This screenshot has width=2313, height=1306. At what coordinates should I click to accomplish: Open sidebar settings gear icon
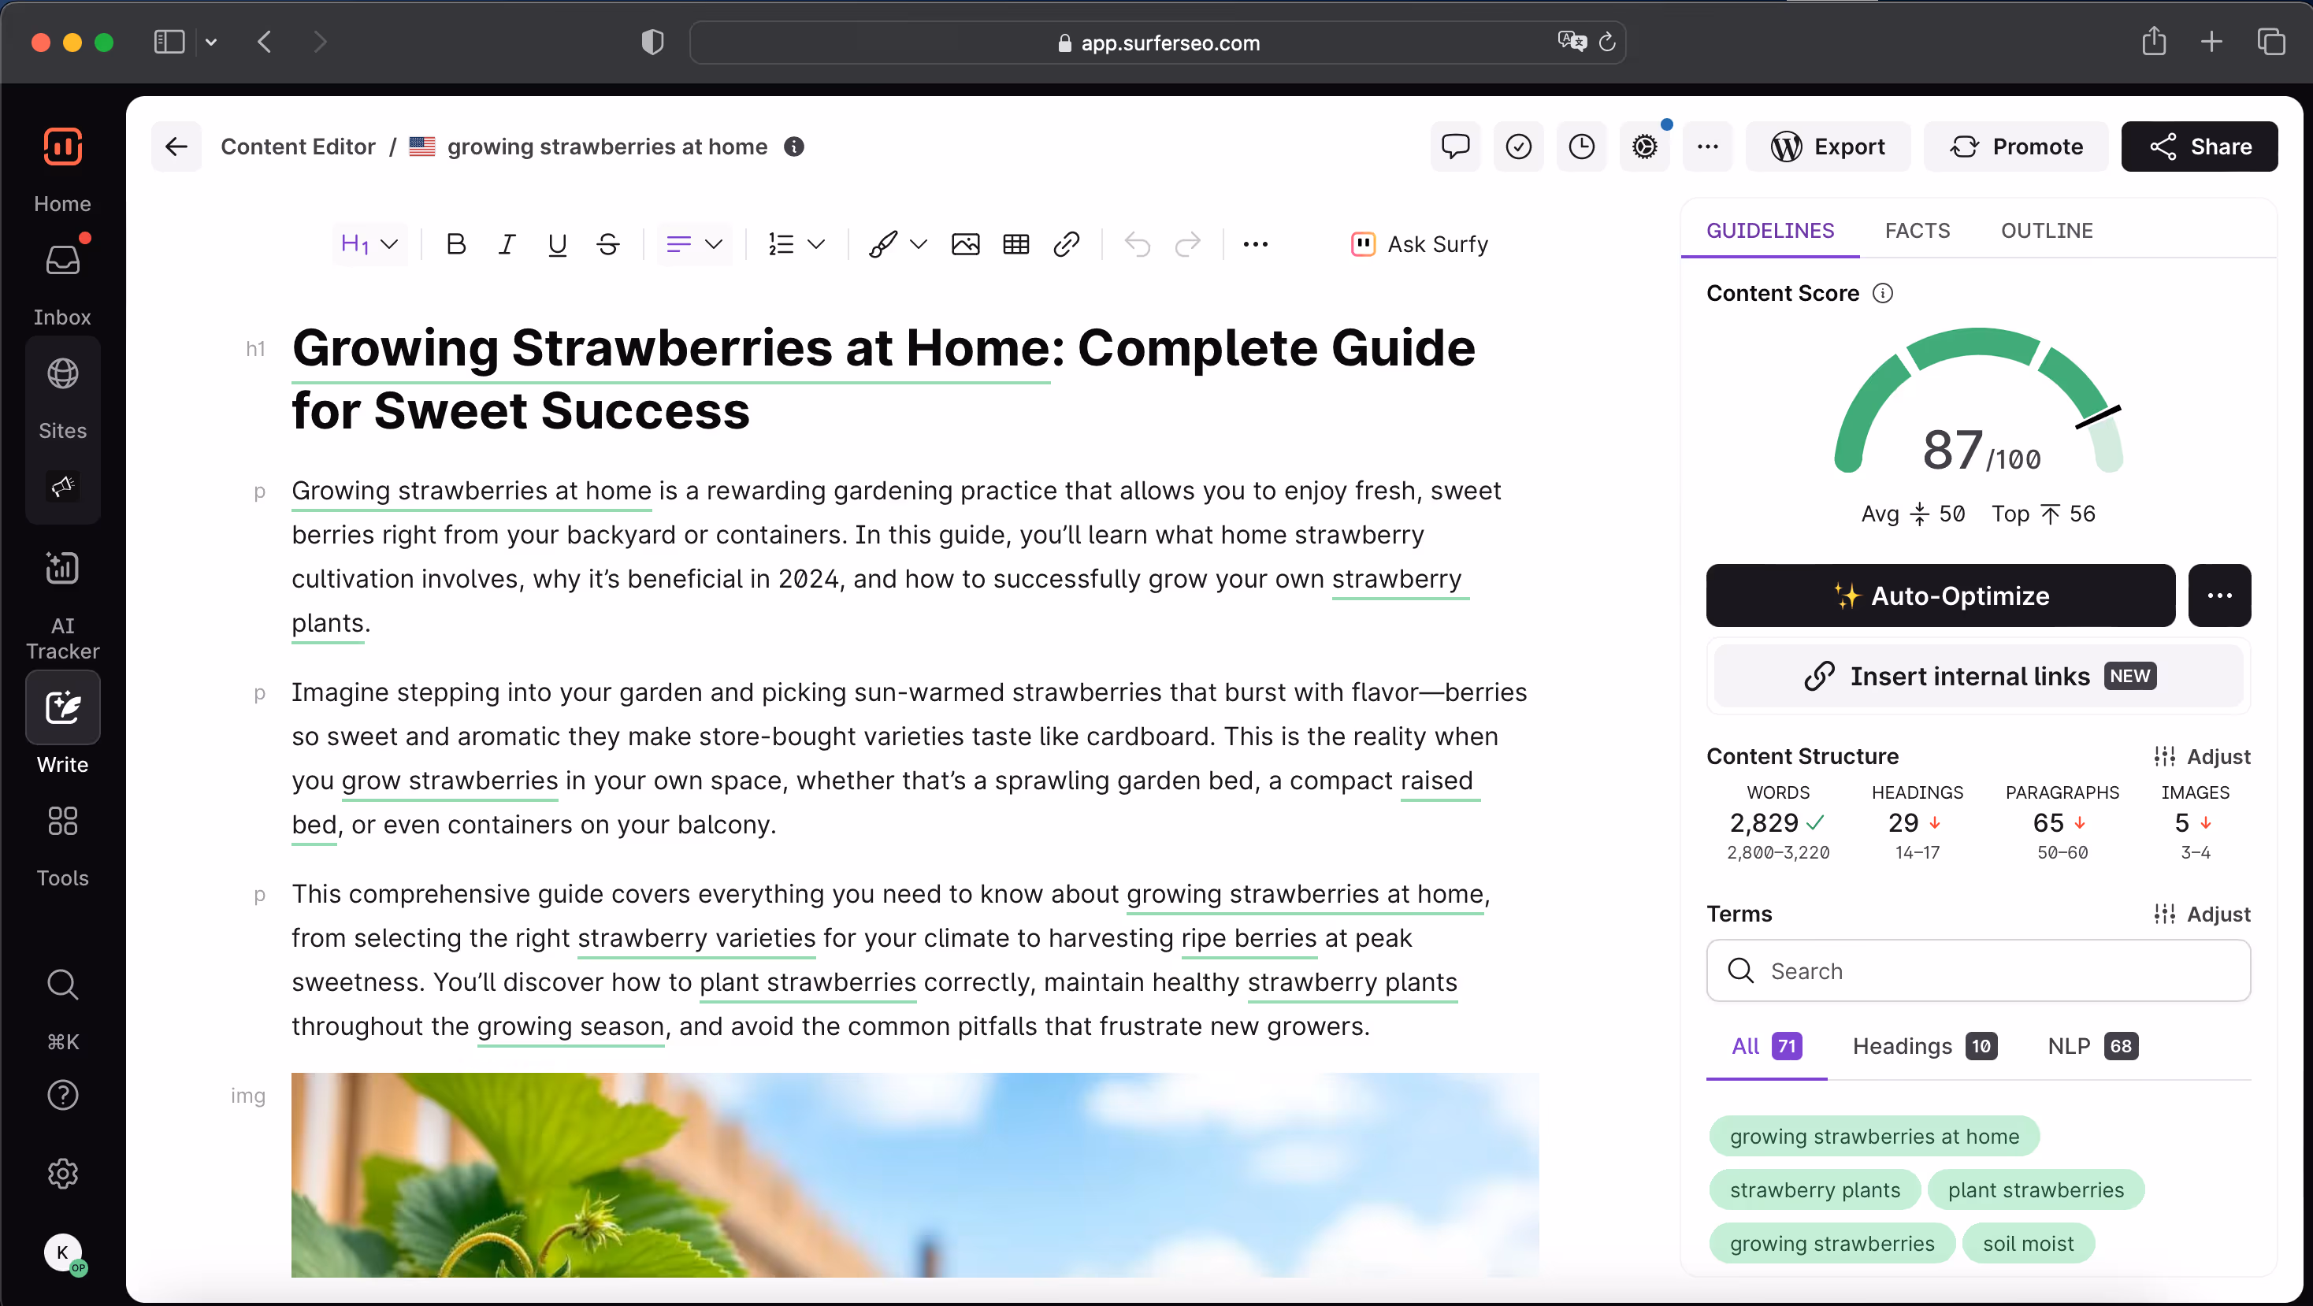coord(63,1173)
